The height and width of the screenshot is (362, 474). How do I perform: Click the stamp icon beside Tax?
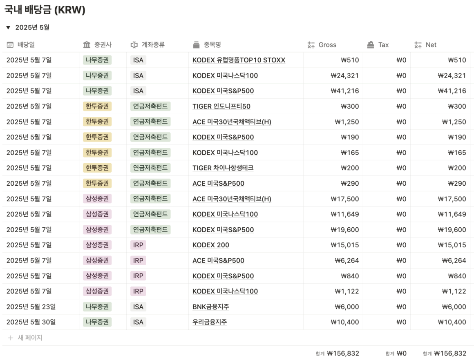(x=371, y=45)
